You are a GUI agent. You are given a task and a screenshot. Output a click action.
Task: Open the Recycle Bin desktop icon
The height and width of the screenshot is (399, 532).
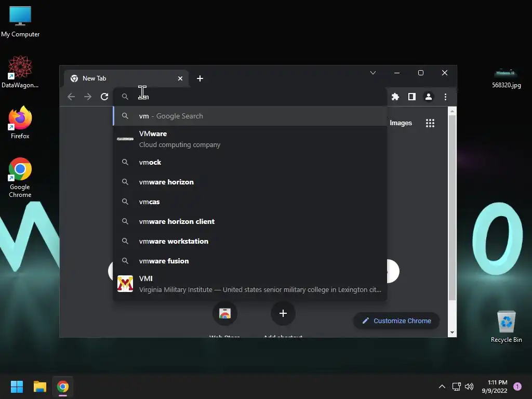click(x=506, y=327)
